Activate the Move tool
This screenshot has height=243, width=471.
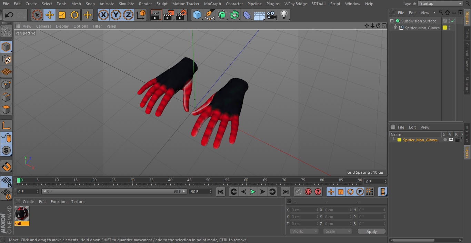(x=50, y=15)
